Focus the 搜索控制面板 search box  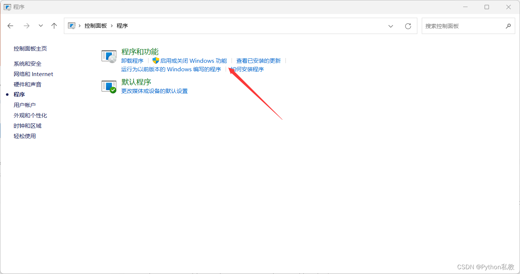point(468,26)
